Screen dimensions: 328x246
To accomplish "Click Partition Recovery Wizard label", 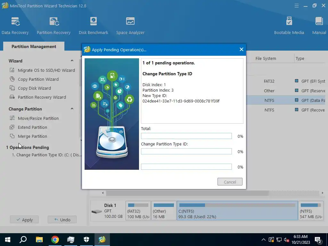I will click(42, 97).
